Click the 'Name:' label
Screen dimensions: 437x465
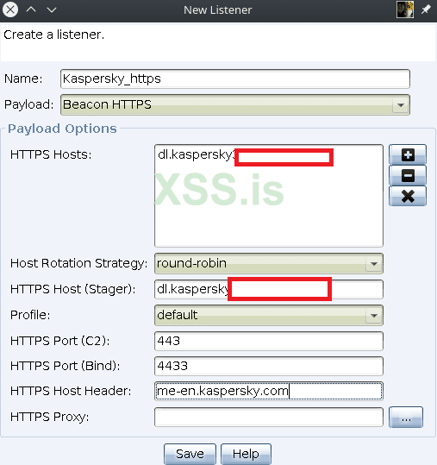click(23, 79)
